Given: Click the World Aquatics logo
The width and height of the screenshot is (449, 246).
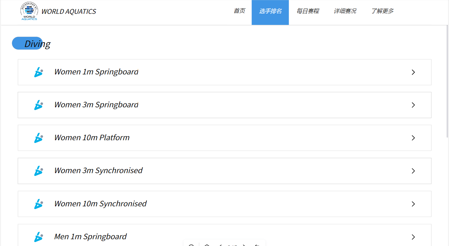Looking at the screenshot, I should pyautogui.click(x=29, y=11).
